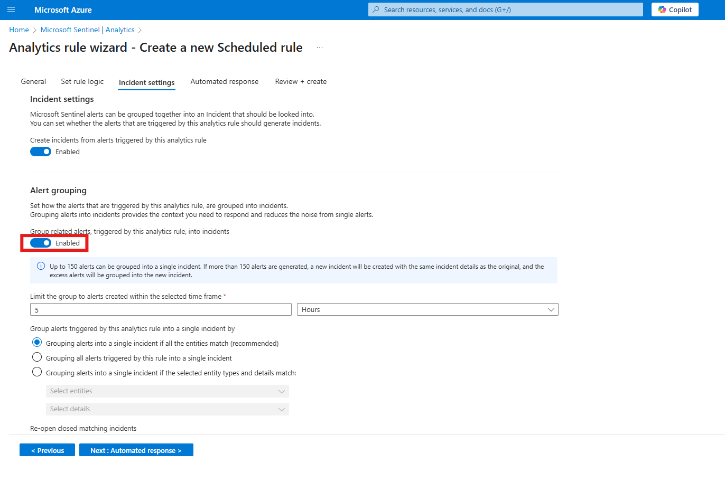
Task: Expand the Hours time unit dropdown
Action: [x=427, y=309]
